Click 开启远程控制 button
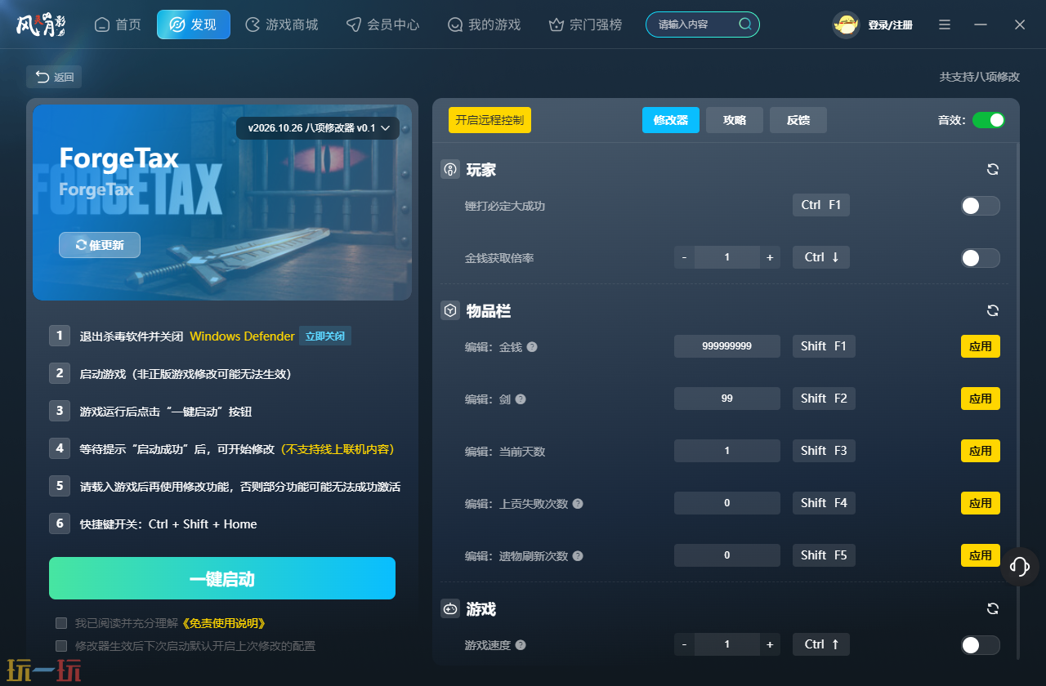The height and width of the screenshot is (686, 1046). coord(489,120)
